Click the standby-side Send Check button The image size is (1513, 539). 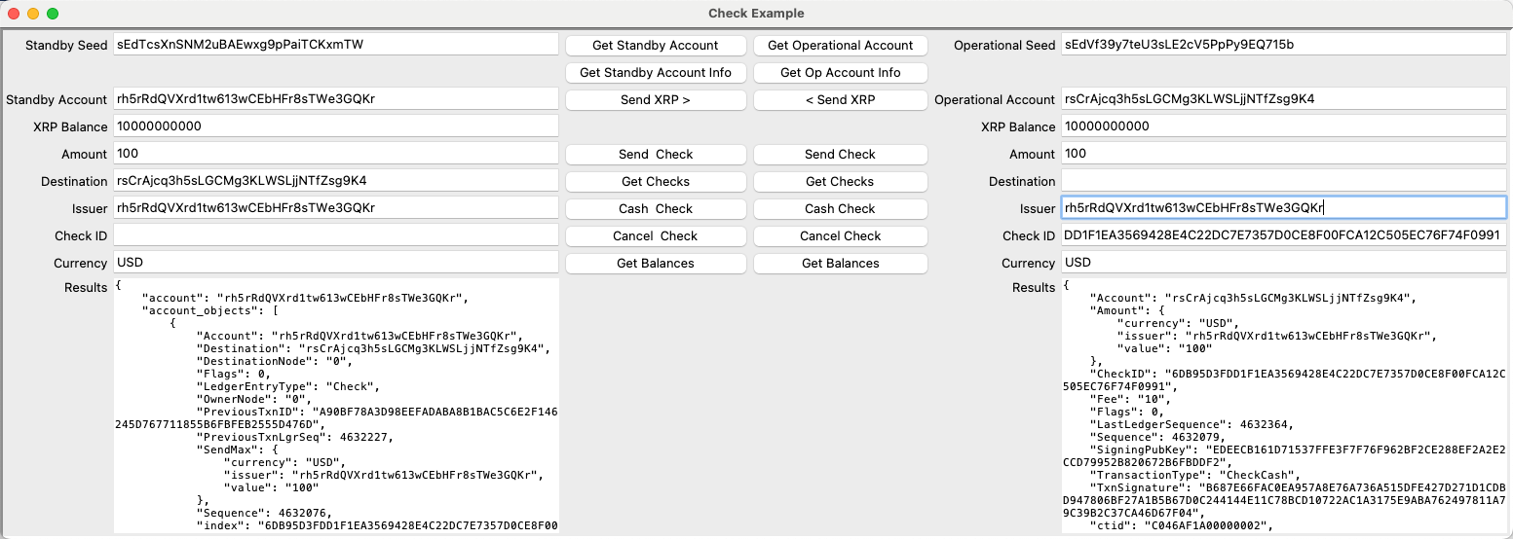coord(656,154)
